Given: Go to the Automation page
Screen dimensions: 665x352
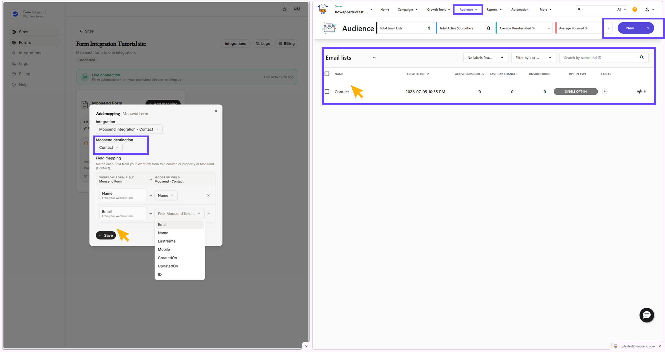Looking at the screenshot, I should [x=519, y=10].
